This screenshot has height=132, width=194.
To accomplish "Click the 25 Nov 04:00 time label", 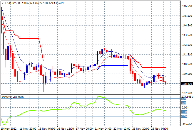I will (160, 129).
